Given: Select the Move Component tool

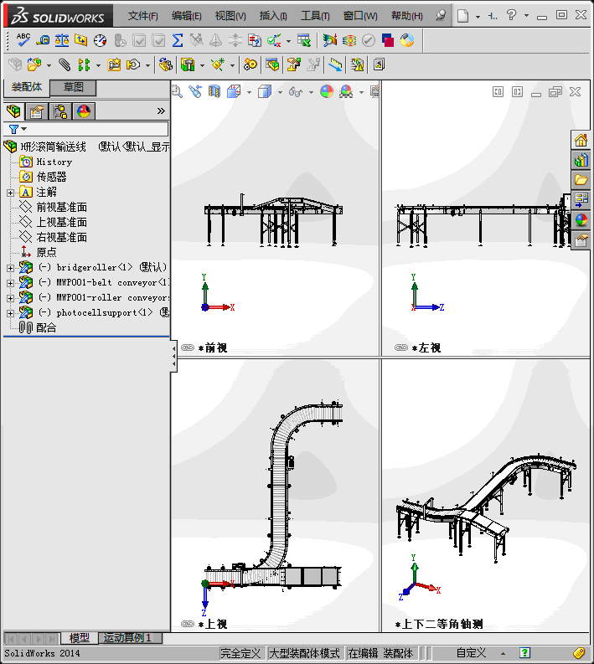Looking at the screenshot, I should pyautogui.click(x=133, y=64).
